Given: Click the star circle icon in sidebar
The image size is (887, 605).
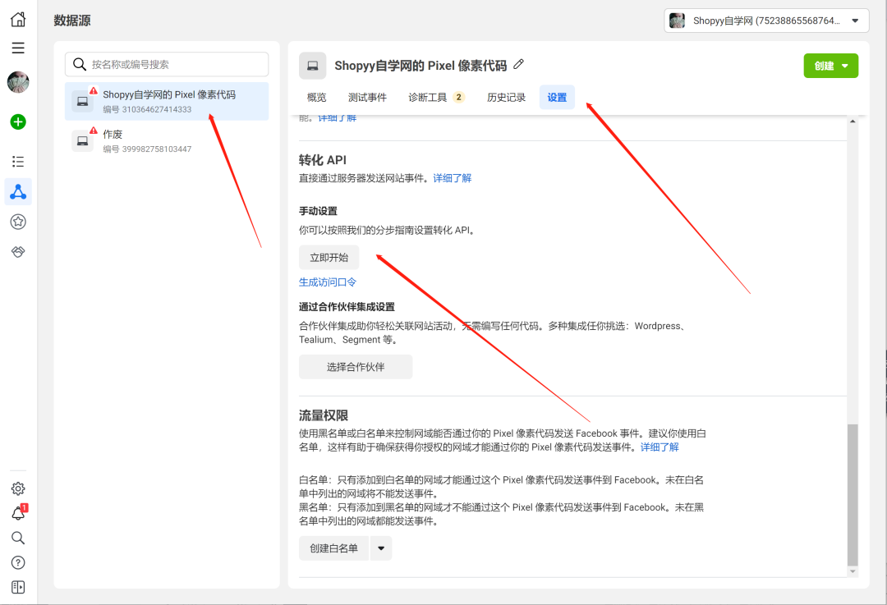Looking at the screenshot, I should (18, 222).
